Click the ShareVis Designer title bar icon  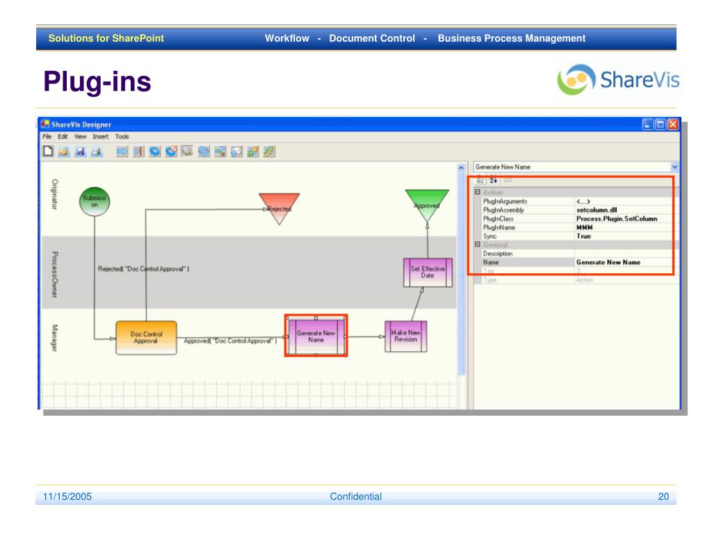(x=45, y=124)
